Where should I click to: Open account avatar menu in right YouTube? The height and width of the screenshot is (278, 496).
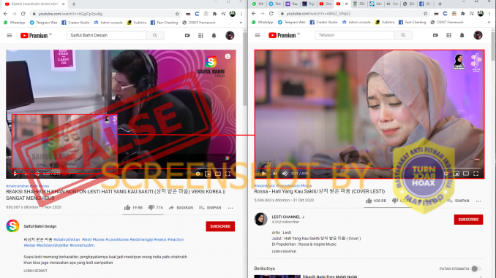[478, 35]
